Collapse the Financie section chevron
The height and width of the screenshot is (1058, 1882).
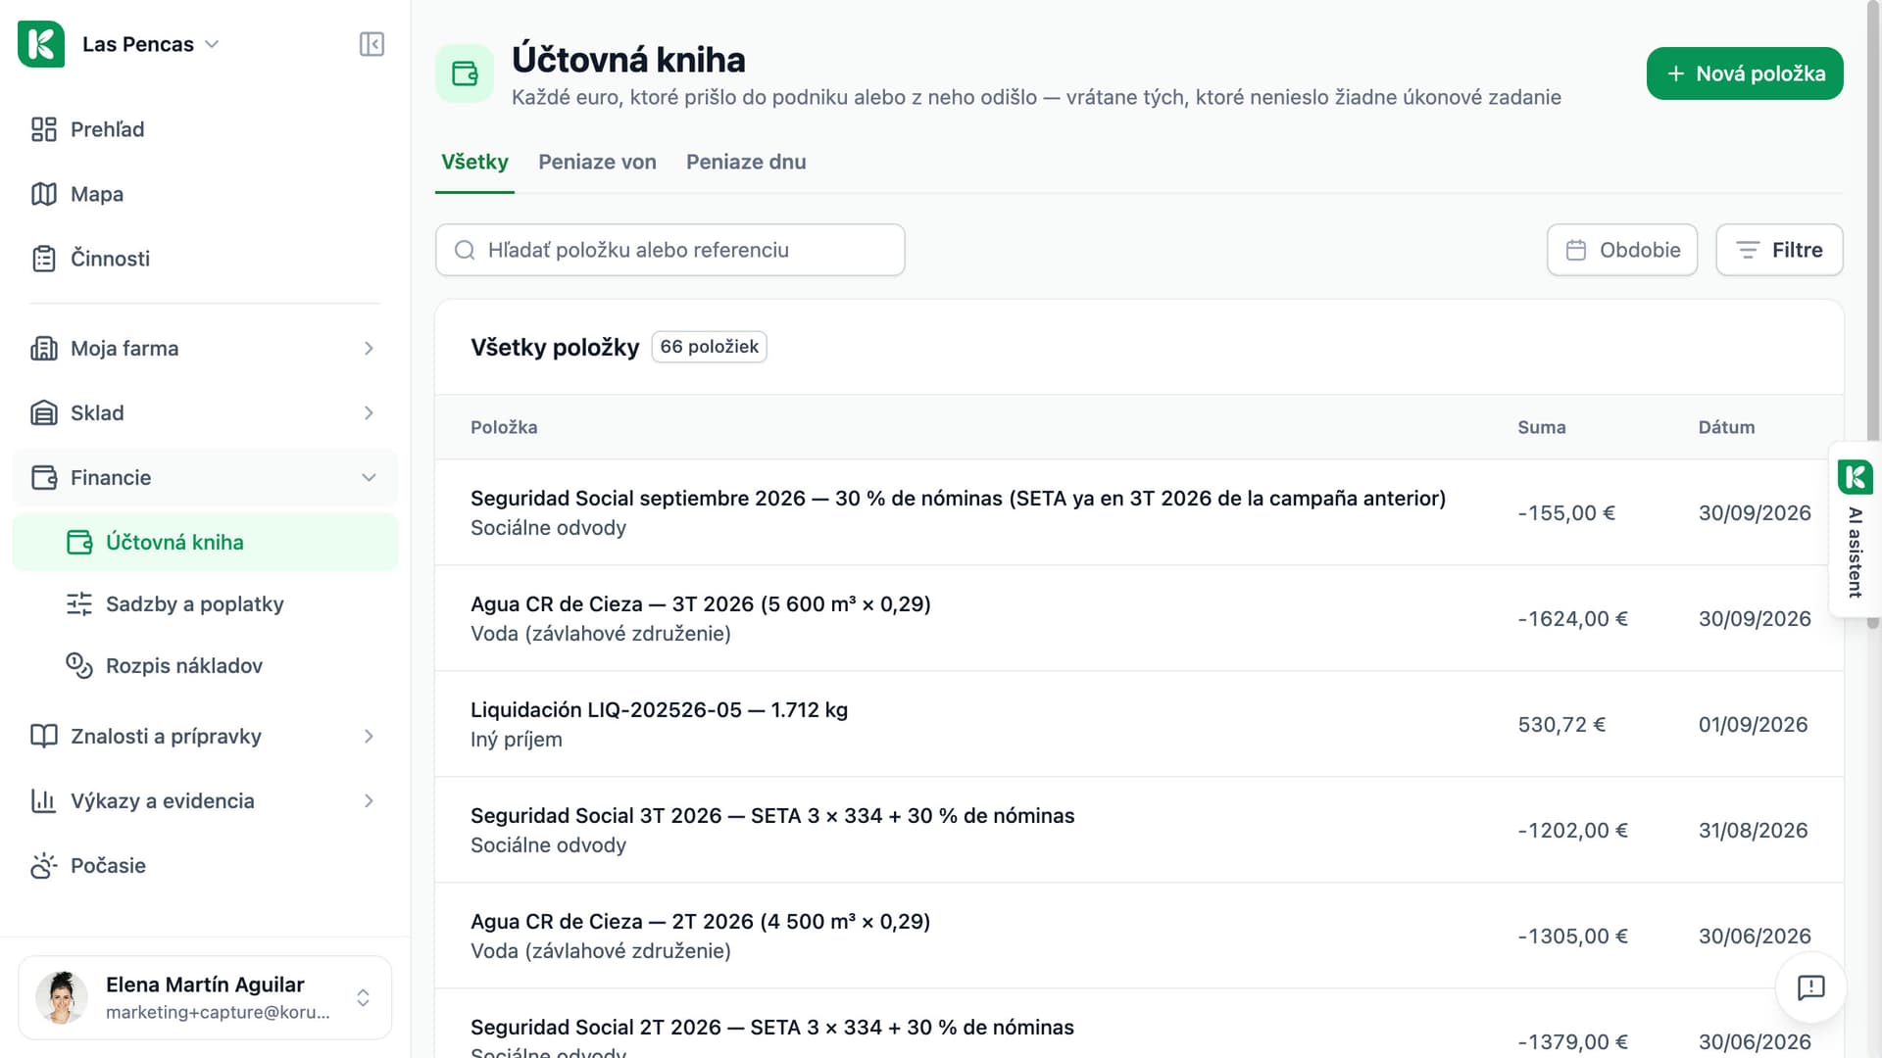pos(369,478)
